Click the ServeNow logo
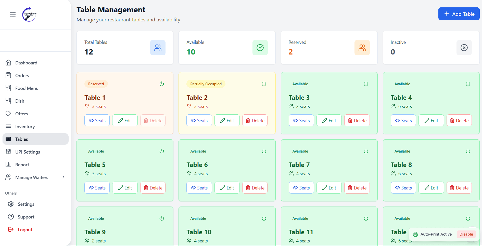 [x=29, y=14]
